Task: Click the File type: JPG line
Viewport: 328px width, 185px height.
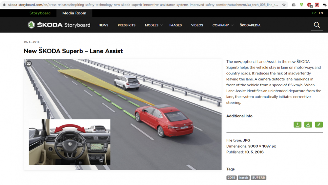Action: 238,140
